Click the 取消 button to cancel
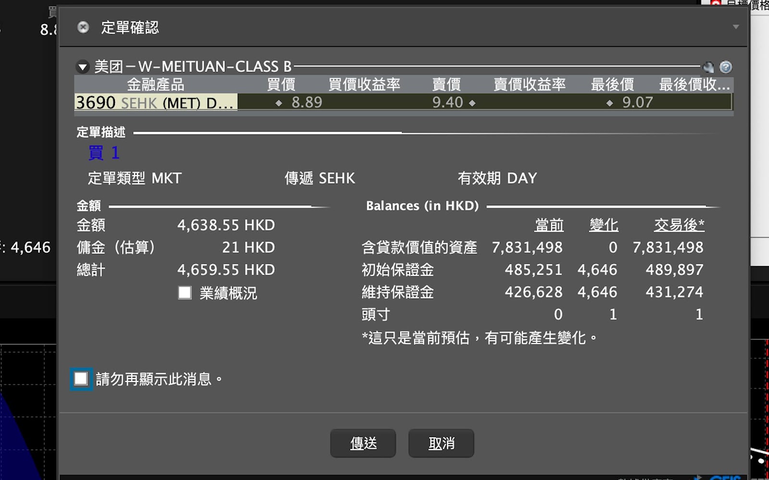Screen dimensions: 769x480 tap(441, 443)
